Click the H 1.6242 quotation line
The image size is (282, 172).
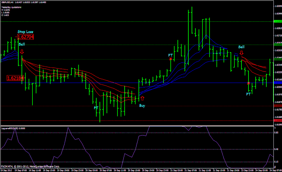pyautogui.click(x=5, y=10)
